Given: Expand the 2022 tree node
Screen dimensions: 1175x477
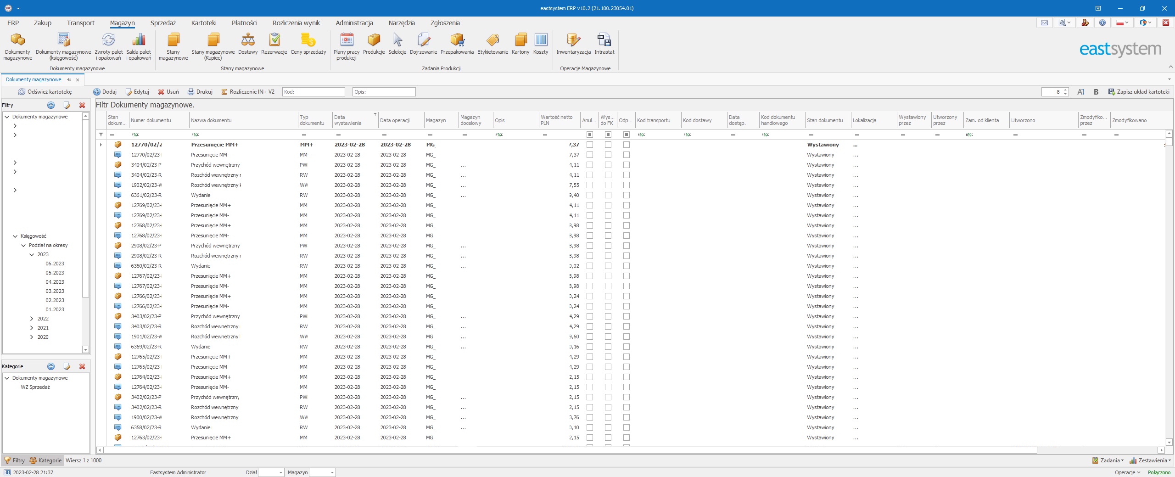Looking at the screenshot, I should click(x=32, y=319).
